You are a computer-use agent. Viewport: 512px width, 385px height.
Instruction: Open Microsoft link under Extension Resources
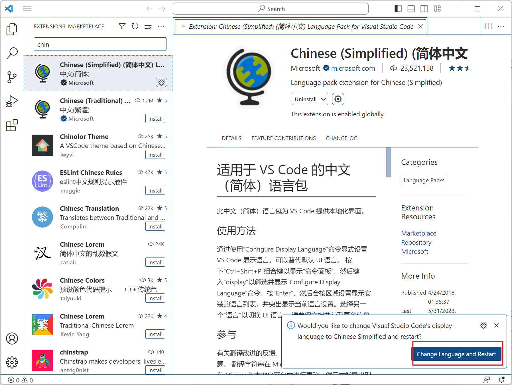click(x=415, y=252)
